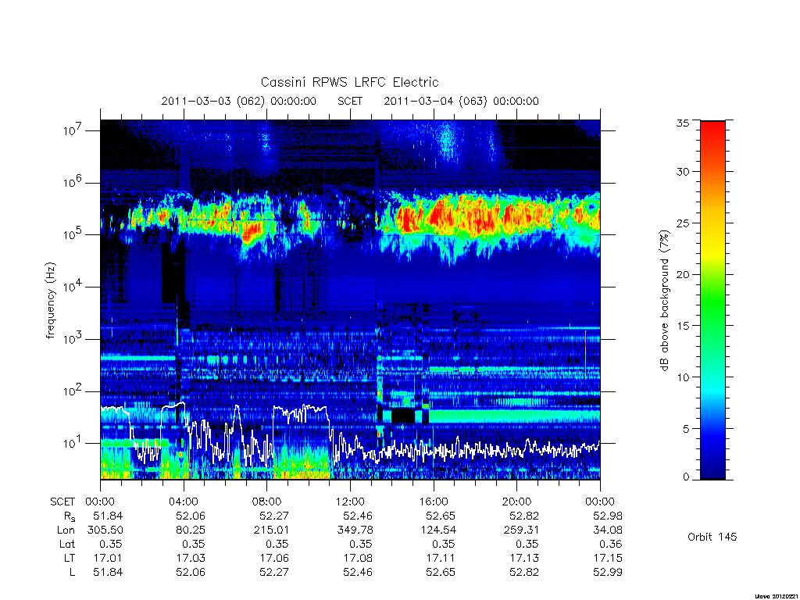Click the "Orbit 145" label
Image resolution: width=800 pixels, height=600 pixels.
(x=712, y=537)
